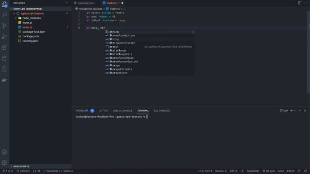This screenshot has width=310, height=174.
Task: Click the LF end of line selector
Action: click(x=242, y=171)
